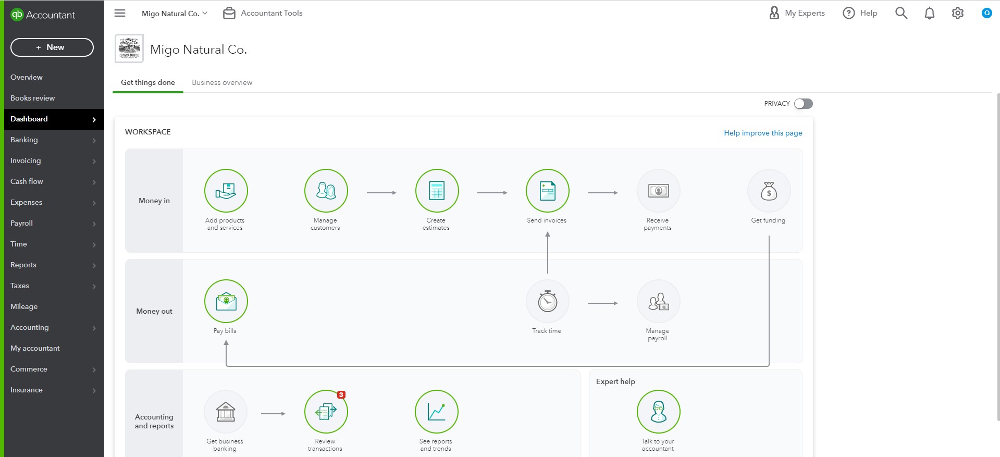Viewport: 1000px width, 457px height.
Task: Select Overview in the sidebar
Action: (x=54, y=77)
